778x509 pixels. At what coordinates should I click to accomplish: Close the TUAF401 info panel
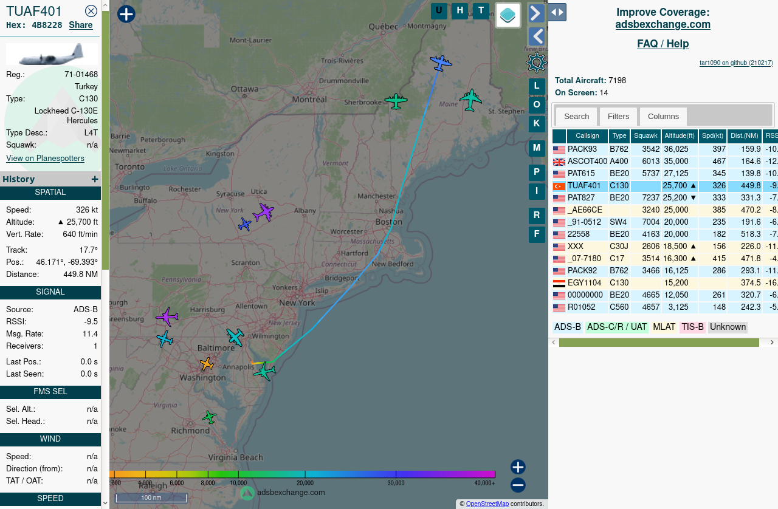[91, 11]
